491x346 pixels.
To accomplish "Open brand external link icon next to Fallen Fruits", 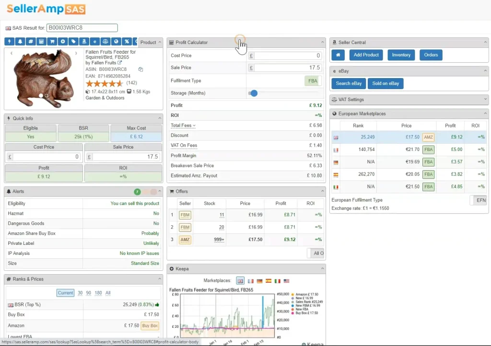I will pos(119,63).
